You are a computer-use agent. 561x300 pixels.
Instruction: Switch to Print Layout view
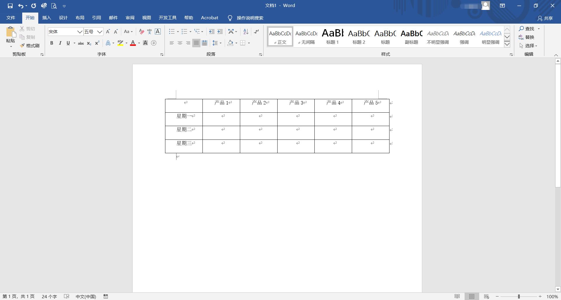[472, 296]
